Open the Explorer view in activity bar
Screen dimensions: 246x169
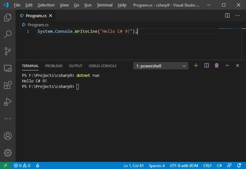[x=7, y=18]
